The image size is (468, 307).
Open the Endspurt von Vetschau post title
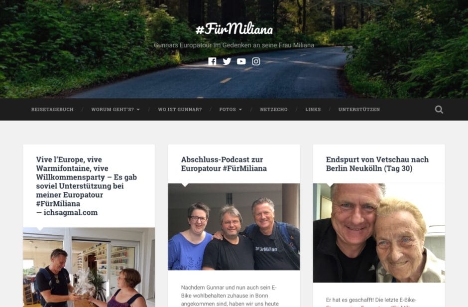pos(377,164)
